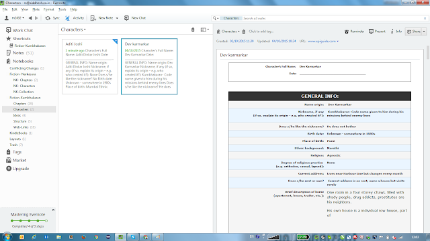Open Trash in sidebar
The width and height of the screenshot is (430, 241).
point(16,145)
